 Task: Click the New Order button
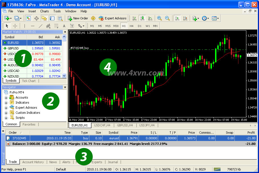(x=78, y=18)
